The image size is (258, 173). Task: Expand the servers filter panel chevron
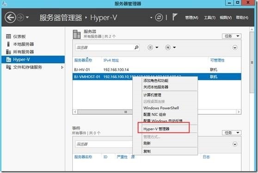pos(235,48)
